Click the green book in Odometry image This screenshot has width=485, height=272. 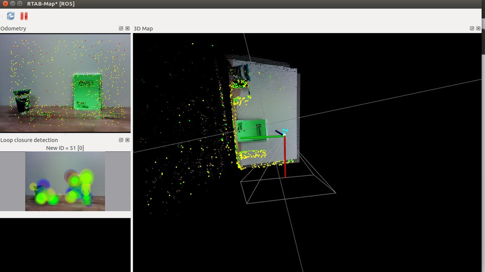coord(87,92)
